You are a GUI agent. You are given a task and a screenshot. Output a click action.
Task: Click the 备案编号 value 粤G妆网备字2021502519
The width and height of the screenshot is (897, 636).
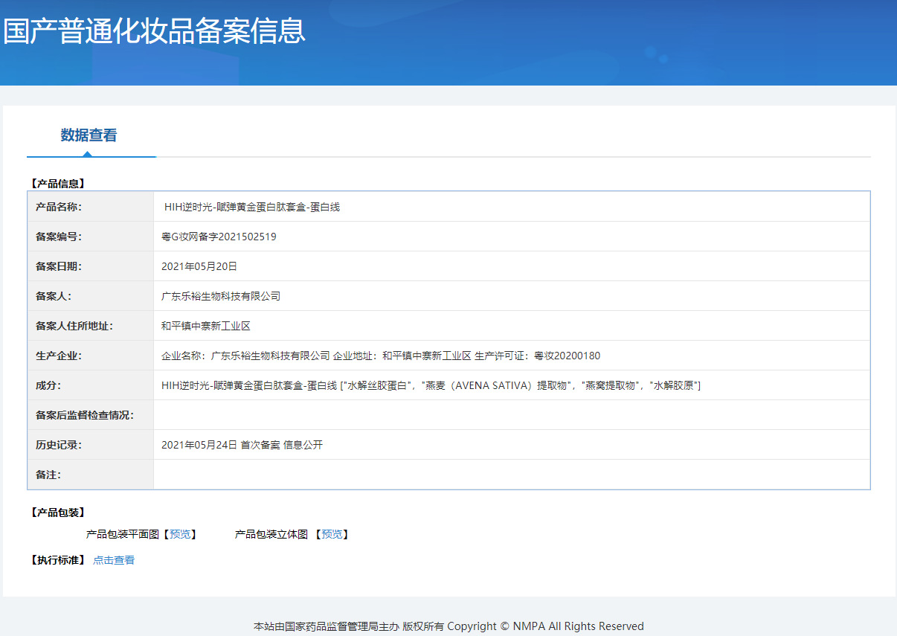pos(219,237)
